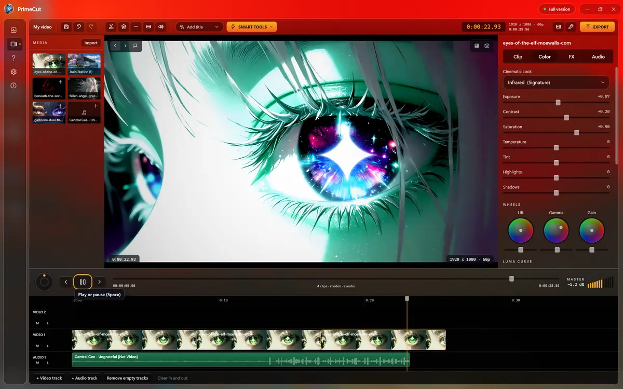Add beneath-the-sev media with plus icon
623x389 pixels.
tap(61, 82)
